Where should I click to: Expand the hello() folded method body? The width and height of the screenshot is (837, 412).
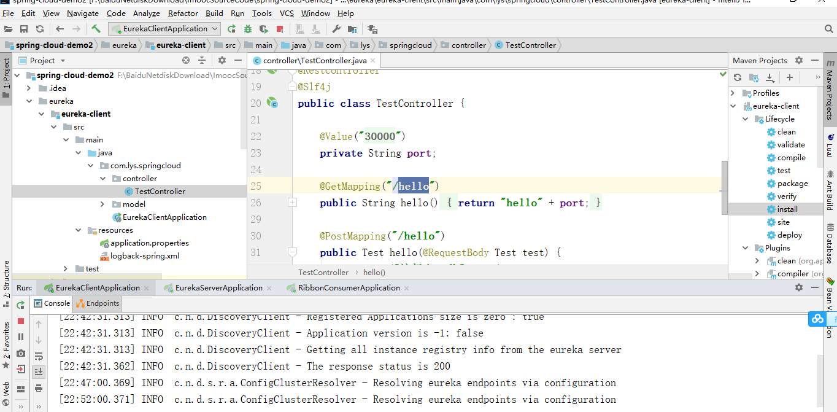[293, 202]
